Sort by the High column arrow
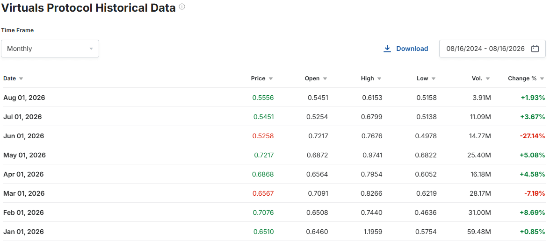 [x=379, y=79]
